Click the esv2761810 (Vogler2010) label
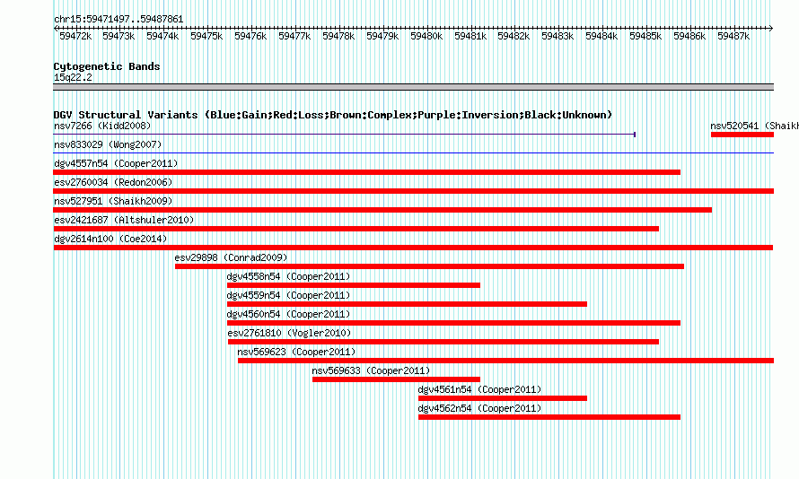Viewport: 799px width, 479px height. 289,333
